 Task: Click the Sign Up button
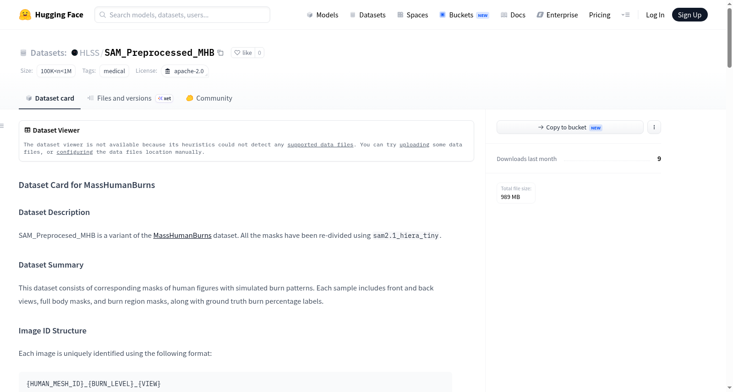[689, 15]
